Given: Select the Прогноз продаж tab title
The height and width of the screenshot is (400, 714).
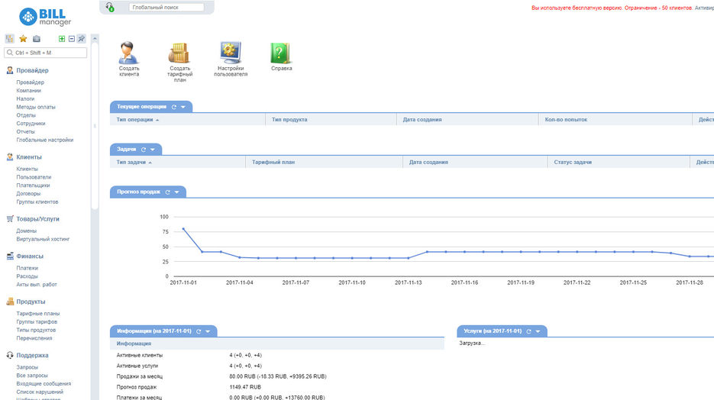Looking at the screenshot, I should click(138, 192).
